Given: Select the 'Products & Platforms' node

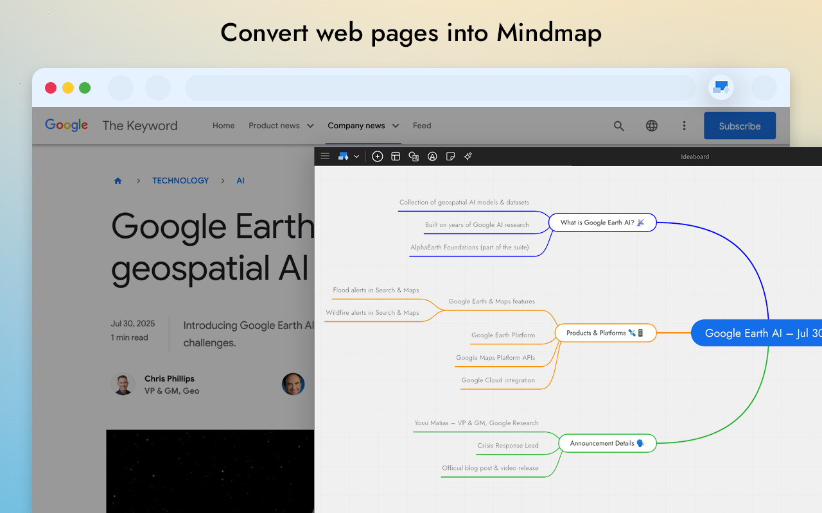Looking at the screenshot, I should pyautogui.click(x=606, y=333).
